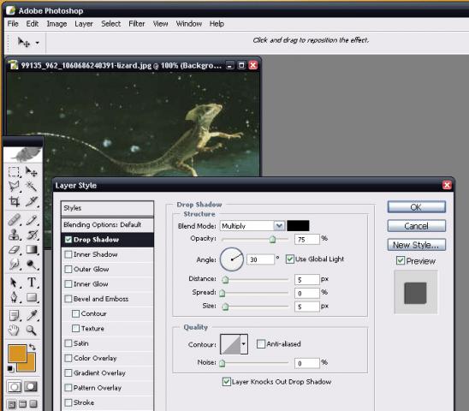The width and height of the screenshot is (469, 411).
Task: Enable the Anti-aliased checkbox
Action: click(261, 344)
